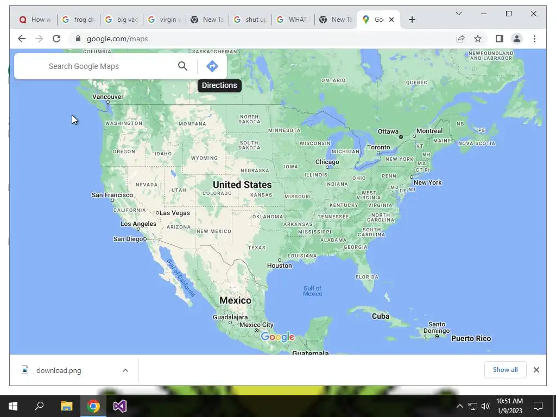
Task: Click the Chrome taskbar icon
Action: coord(93,406)
